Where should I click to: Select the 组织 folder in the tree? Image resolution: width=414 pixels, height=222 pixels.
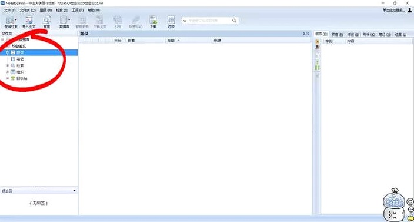pyautogui.click(x=20, y=72)
